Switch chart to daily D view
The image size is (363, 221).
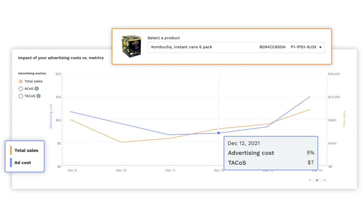(x=310, y=180)
